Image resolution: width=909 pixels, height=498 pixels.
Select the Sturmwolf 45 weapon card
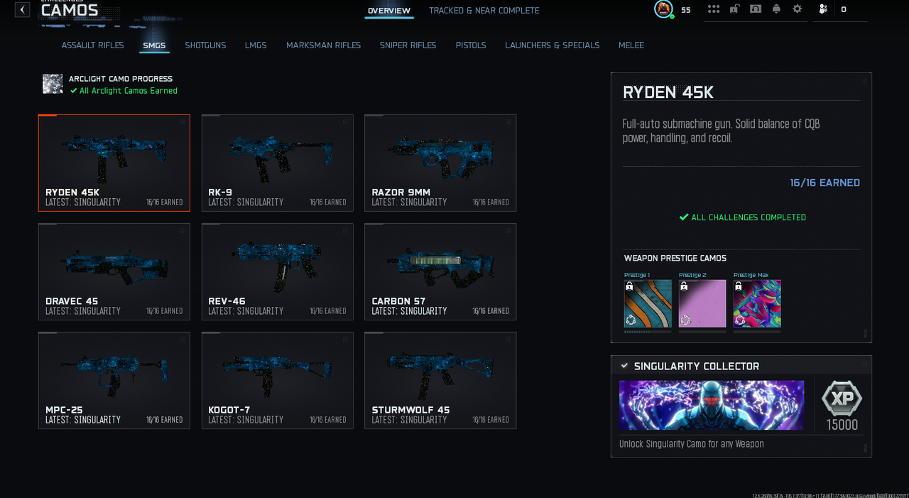click(x=440, y=380)
